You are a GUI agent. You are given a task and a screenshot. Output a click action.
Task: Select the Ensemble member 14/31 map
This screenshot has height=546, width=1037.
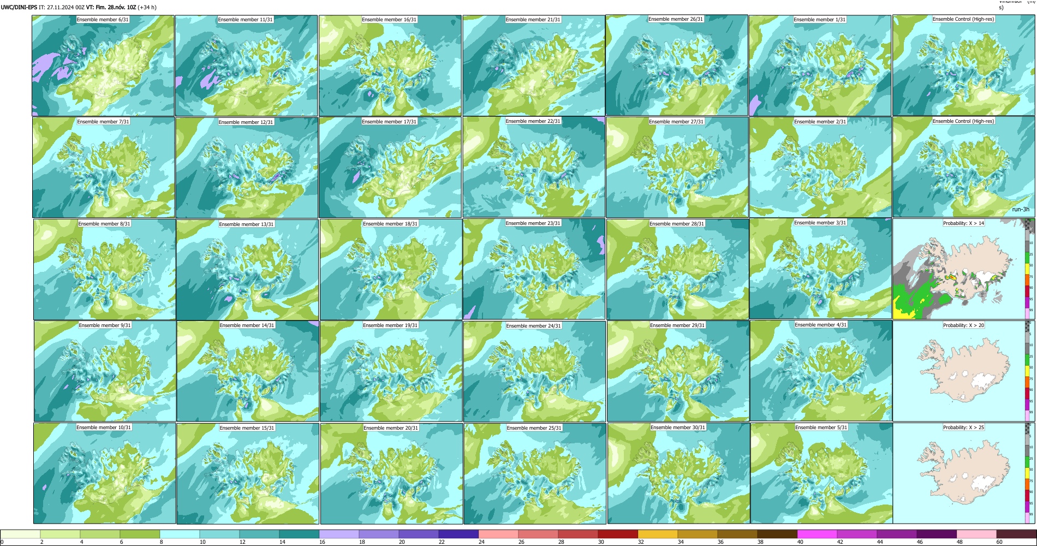[248, 371]
